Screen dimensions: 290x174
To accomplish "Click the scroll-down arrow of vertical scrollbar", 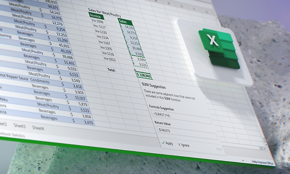I will point(266,145).
